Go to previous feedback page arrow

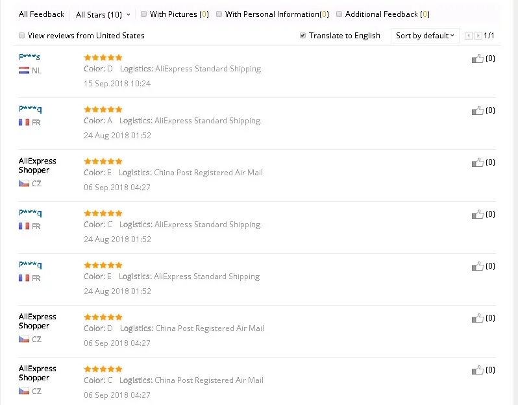[x=469, y=36]
